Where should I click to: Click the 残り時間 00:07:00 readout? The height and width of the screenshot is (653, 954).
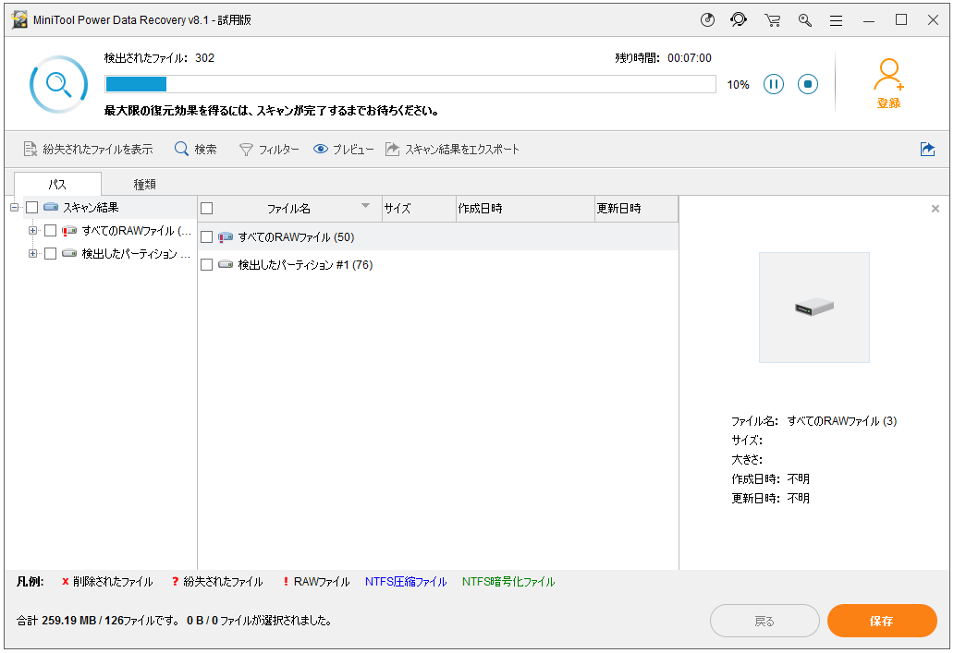click(663, 58)
